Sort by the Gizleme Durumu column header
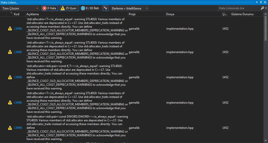Screen dimensions: 268x143 242,14
